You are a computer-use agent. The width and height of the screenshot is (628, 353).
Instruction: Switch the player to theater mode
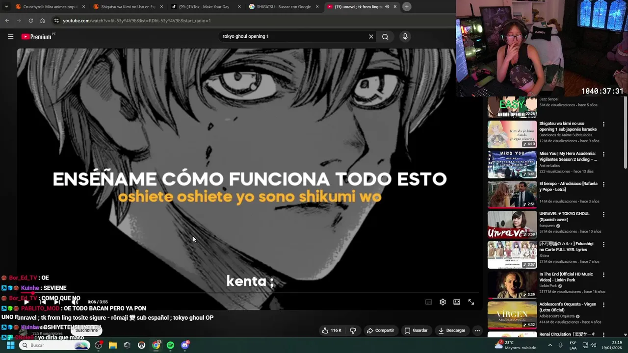(457, 302)
